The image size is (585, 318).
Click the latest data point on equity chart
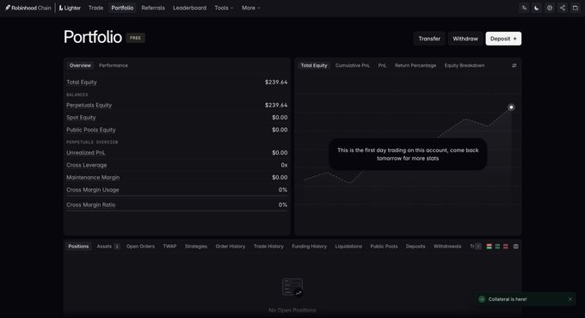tap(511, 107)
